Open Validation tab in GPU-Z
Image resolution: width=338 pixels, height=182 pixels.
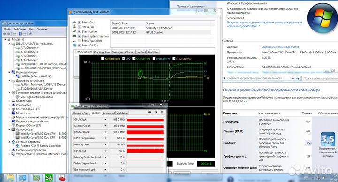tap(122, 113)
